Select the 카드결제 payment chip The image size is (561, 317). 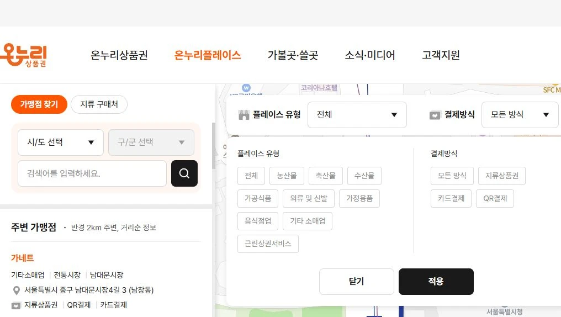pyautogui.click(x=451, y=198)
